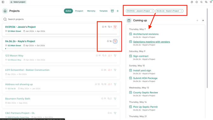Toggle filter funnel on Kayla's Project
The height and width of the screenshot is (120, 213).
click(115, 41)
